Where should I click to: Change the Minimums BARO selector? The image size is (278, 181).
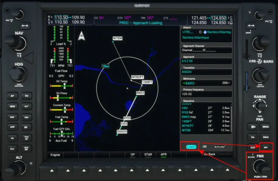point(190,83)
